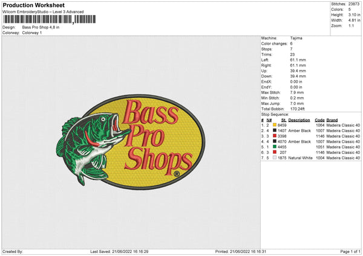Viewport: 363px width, 256px height.
Task: Click the Colorway 1 value
Action: (32, 33)
